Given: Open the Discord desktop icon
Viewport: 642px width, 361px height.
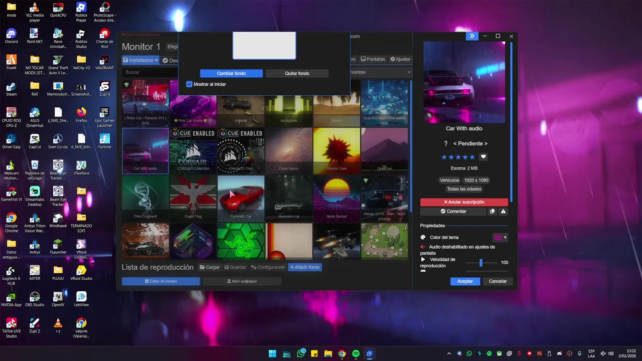Looking at the screenshot, I should (x=11, y=36).
